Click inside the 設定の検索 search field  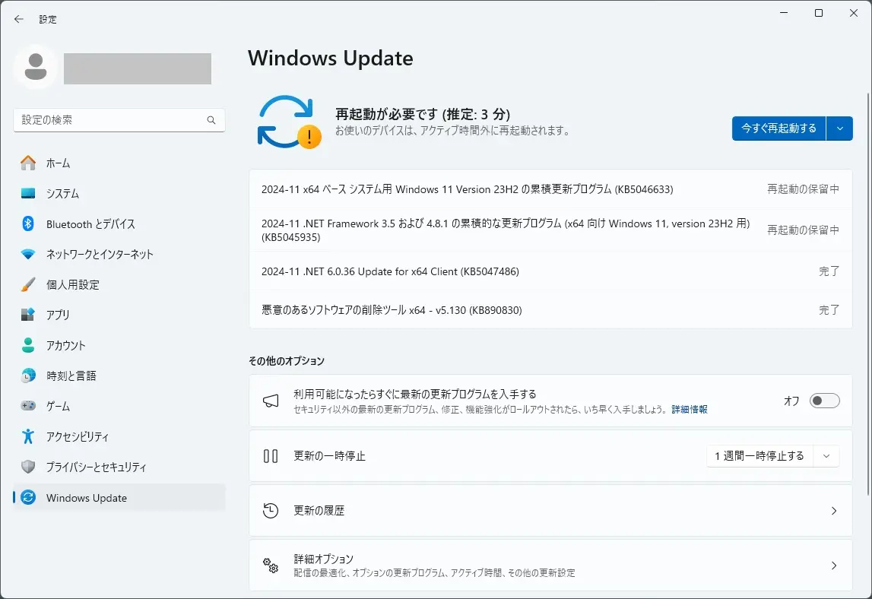[x=119, y=119]
